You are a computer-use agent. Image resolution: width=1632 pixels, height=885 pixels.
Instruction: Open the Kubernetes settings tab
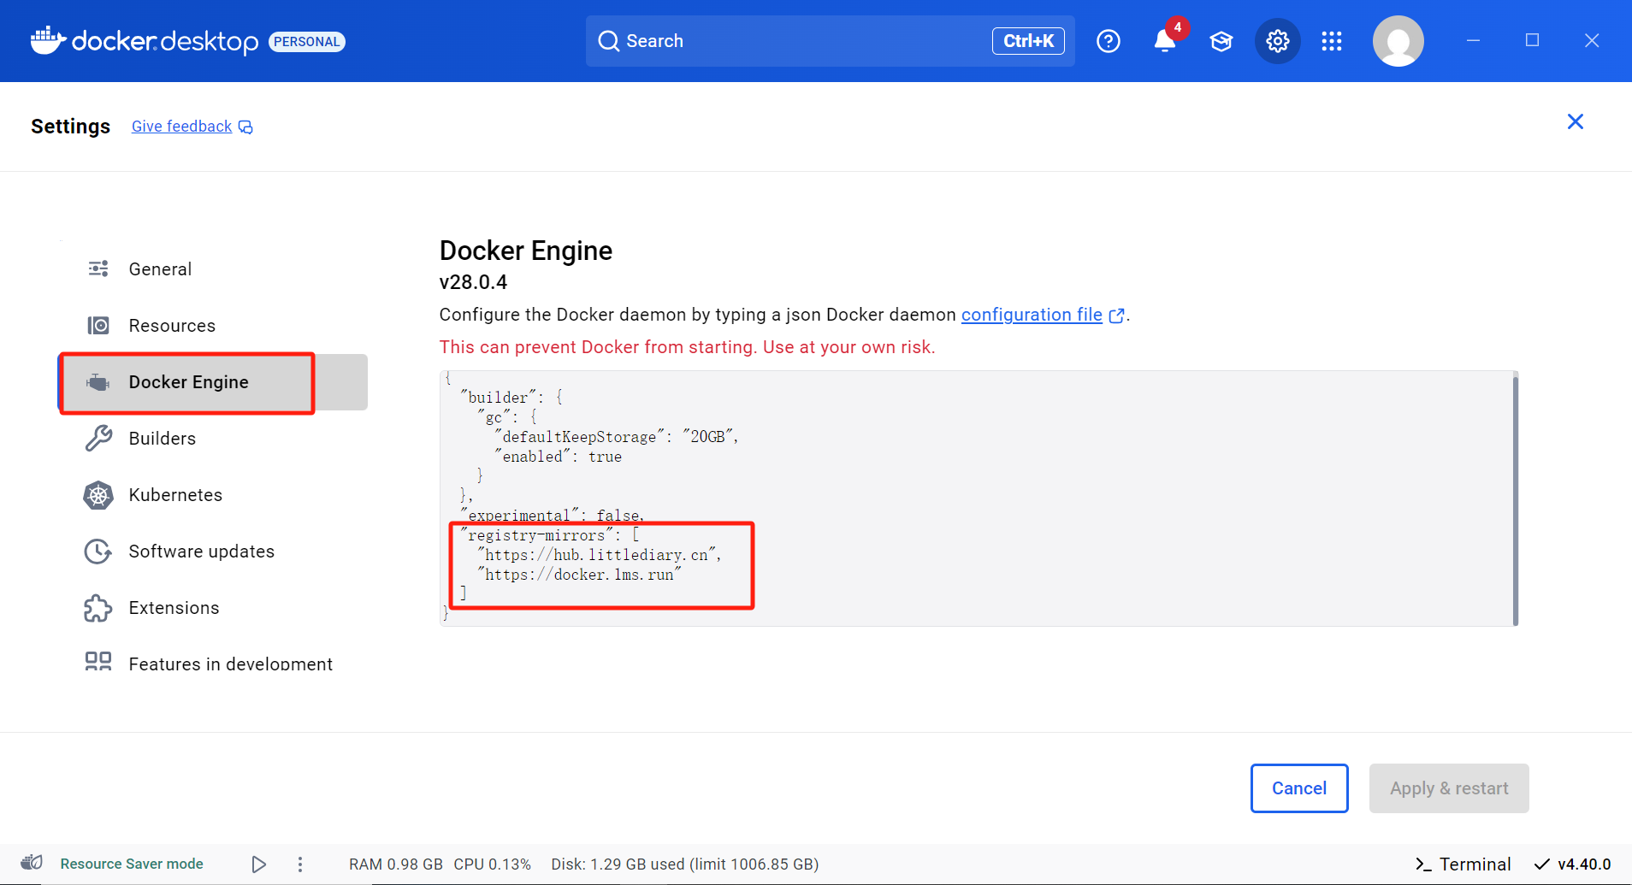pos(214,495)
